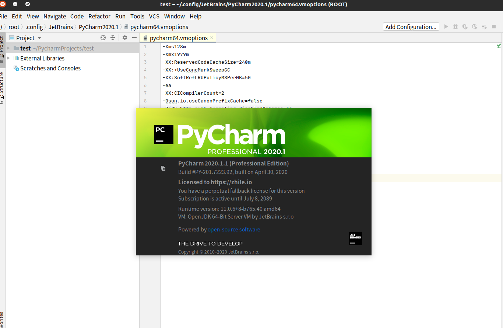Open the open-source software link

point(234,230)
